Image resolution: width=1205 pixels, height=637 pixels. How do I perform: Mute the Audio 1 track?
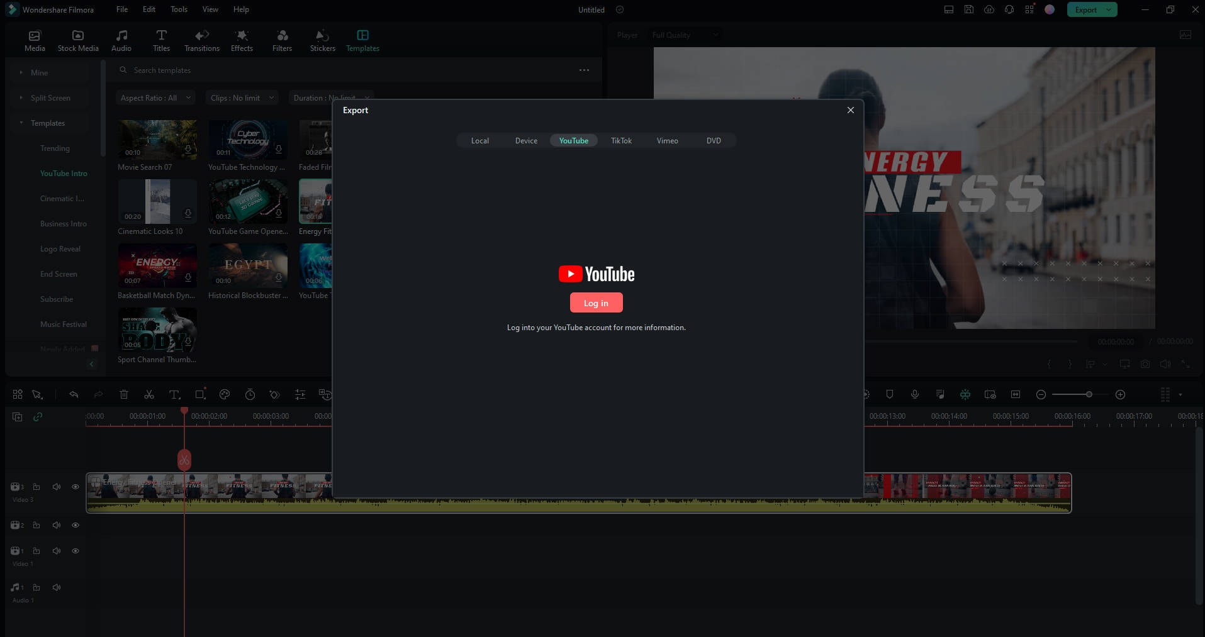57,587
